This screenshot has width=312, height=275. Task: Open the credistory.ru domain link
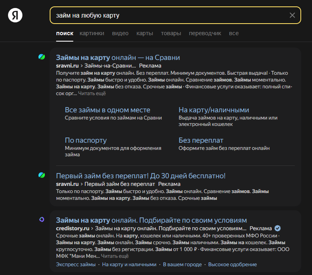72,228
